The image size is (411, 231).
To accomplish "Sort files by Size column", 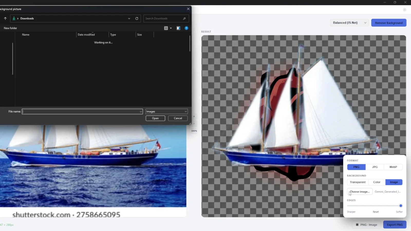I will click(x=139, y=35).
